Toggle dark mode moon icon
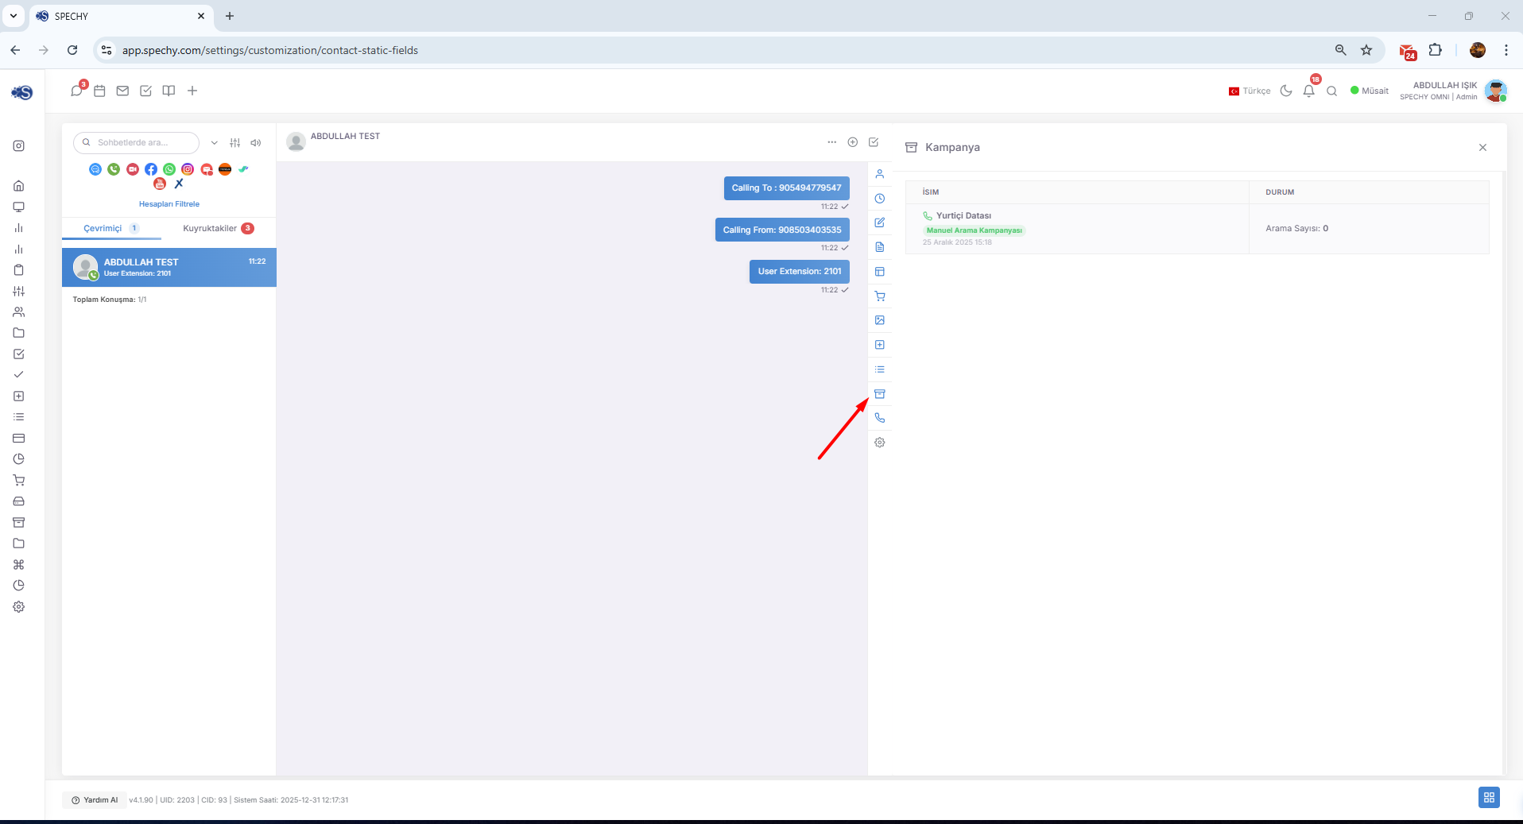 tap(1286, 91)
